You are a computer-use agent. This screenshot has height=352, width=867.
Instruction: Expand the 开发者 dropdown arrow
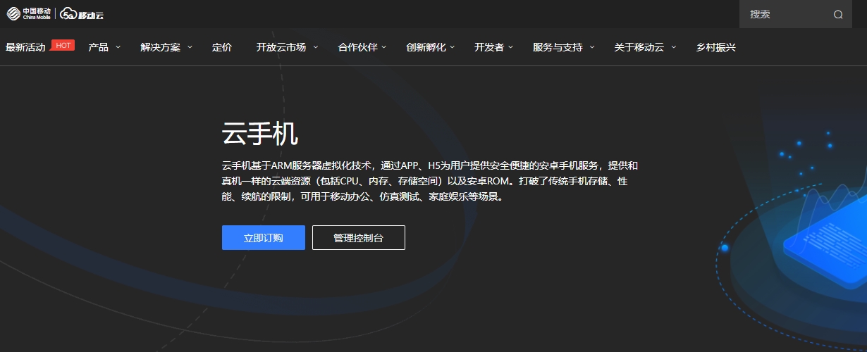510,47
